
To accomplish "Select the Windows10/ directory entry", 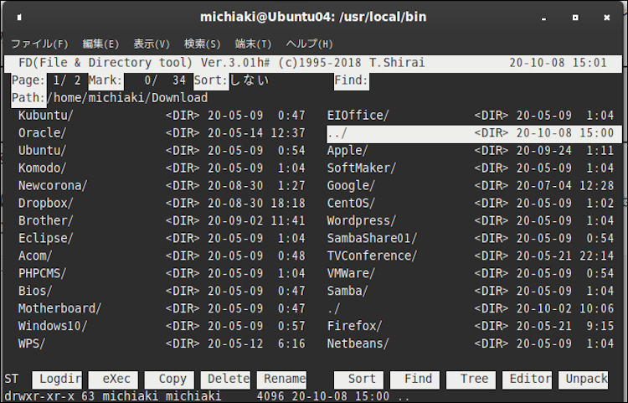I will pos(162,326).
